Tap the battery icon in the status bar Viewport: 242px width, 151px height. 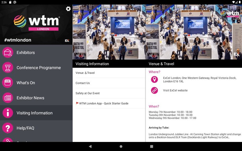point(240,2)
